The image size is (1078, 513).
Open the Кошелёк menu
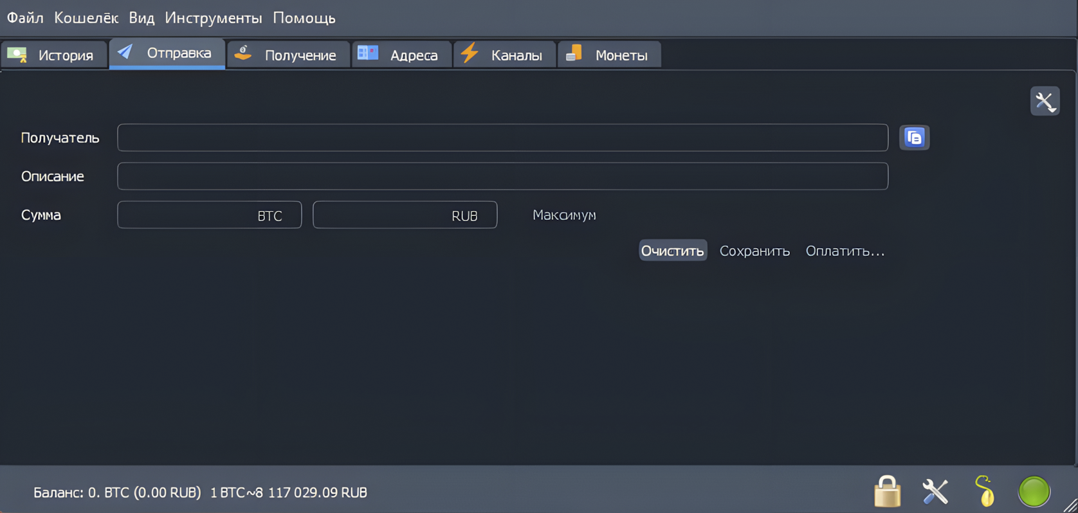(86, 18)
